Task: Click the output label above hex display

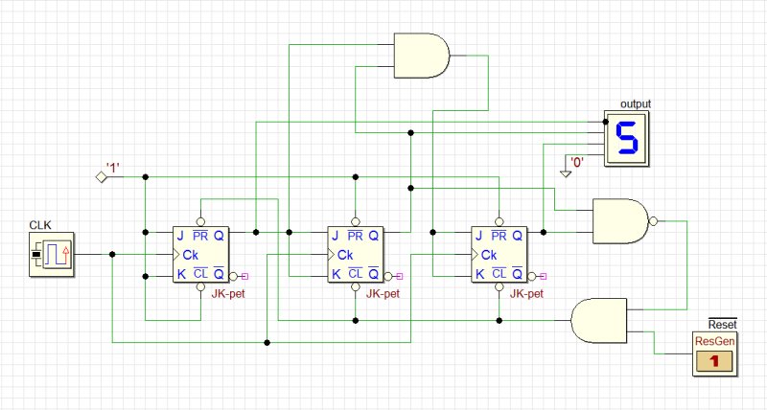Action: click(x=636, y=104)
